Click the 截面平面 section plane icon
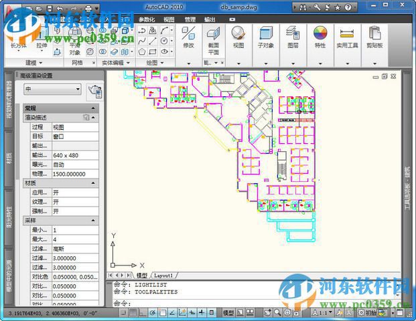 pyautogui.click(x=213, y=36)
